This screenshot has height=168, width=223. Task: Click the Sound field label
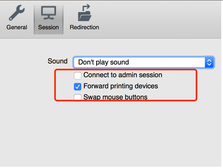coord(58,61)
